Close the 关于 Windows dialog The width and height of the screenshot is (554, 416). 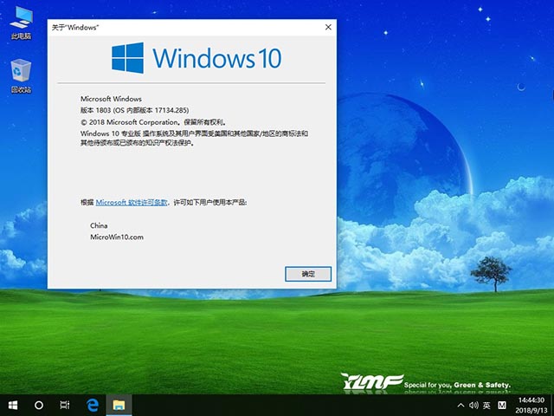click(328, 27)
